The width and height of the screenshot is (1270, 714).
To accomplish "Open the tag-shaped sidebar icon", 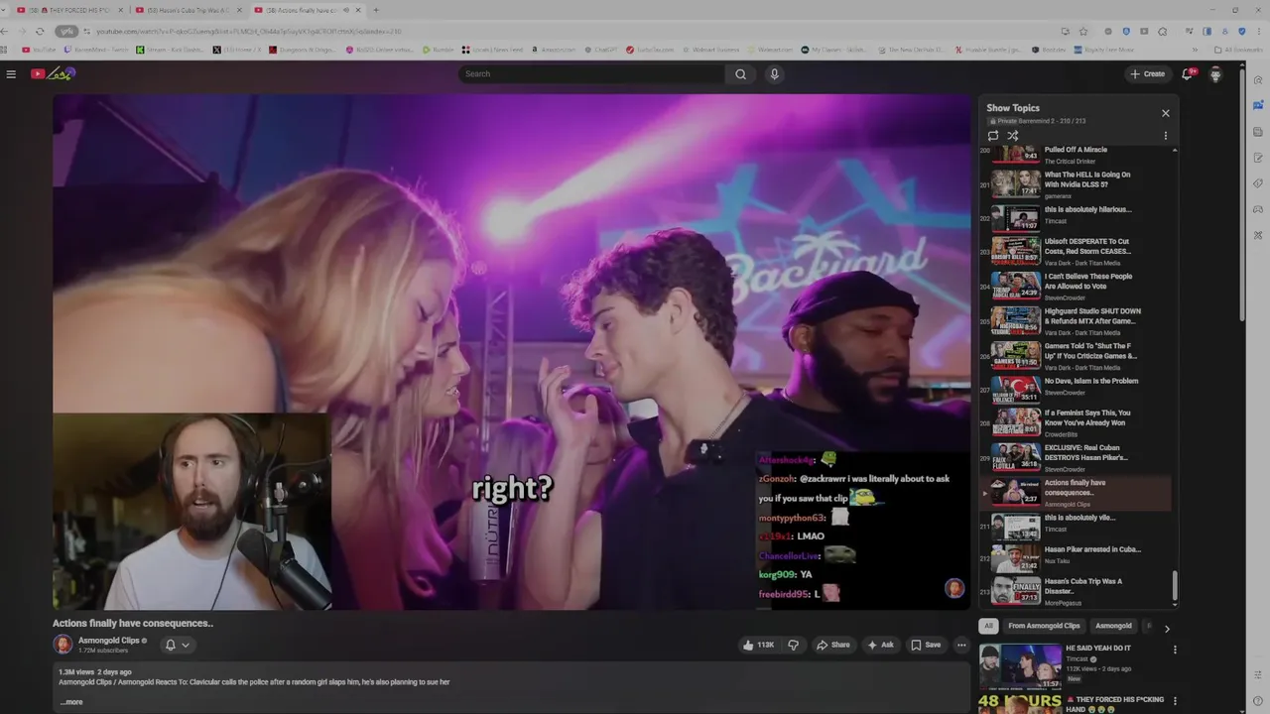I will [1258, 183].
